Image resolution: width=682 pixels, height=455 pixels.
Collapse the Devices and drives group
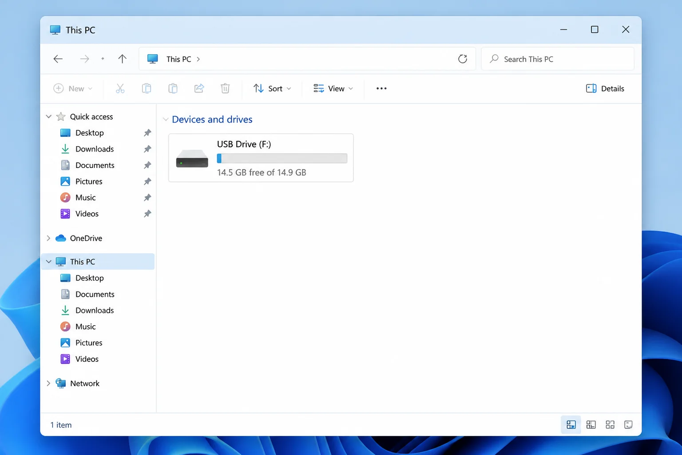pyautogui.click(x=166, y=120)
